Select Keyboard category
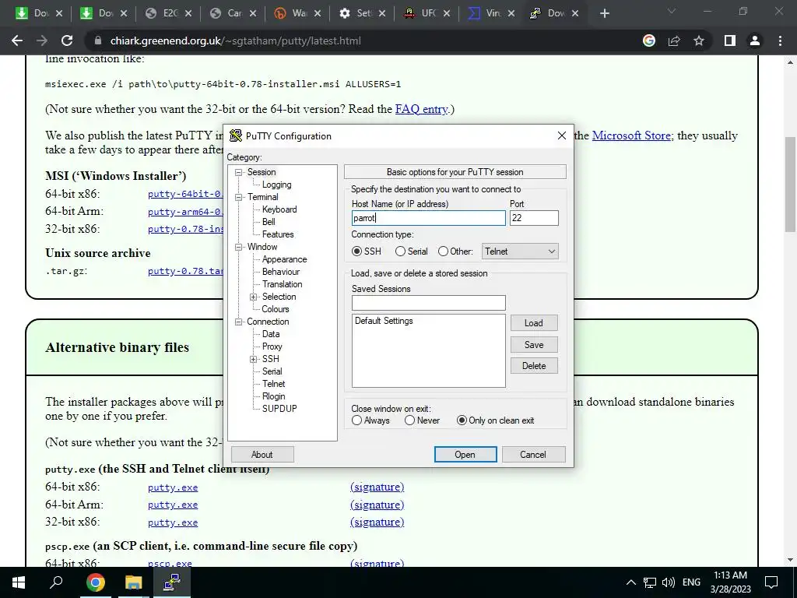Image resolution: width=797 pixels, height=598 pixels. click(x=279, y=209)
